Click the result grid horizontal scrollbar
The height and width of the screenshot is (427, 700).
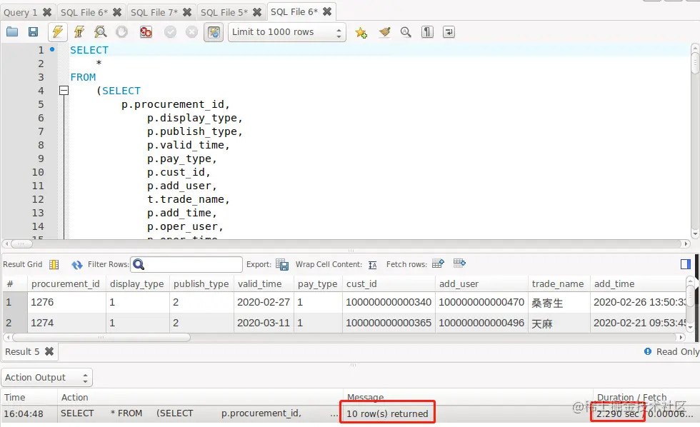(x=344, y=337)
